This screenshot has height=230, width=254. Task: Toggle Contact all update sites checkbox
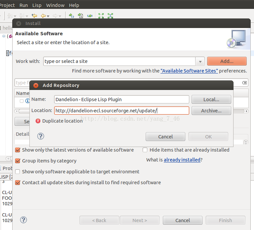[18, 183]
